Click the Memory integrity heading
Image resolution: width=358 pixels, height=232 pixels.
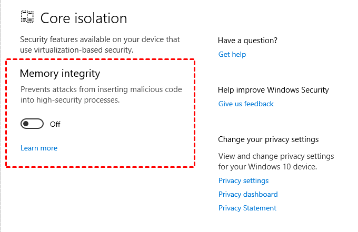coord(59,73)
